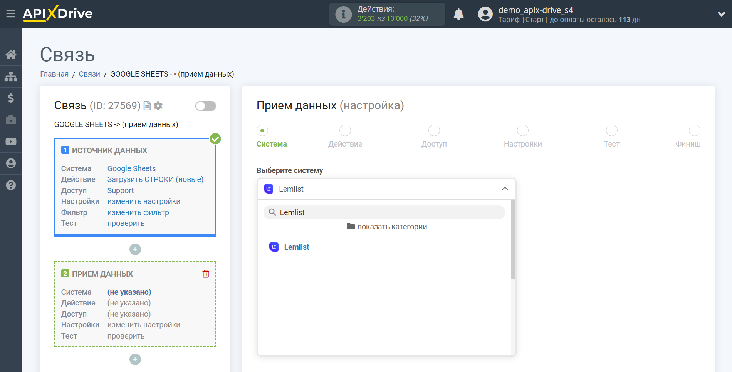Open the connections sitemap sidebar icon
The height and width of the screenshot is (372, 732).
coord(11,77)
